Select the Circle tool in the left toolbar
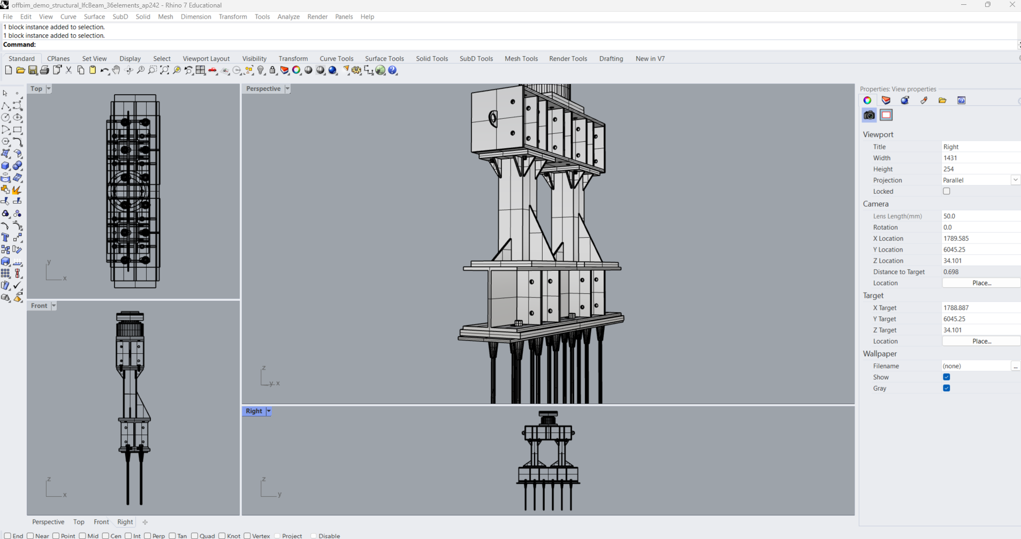The width and height of the screenshot is (1021, 539). pos(5,117)
